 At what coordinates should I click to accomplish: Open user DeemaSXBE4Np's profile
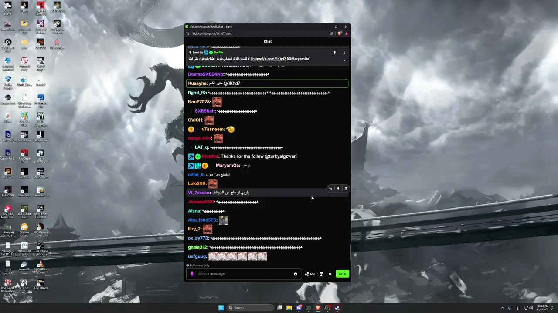pyautogui.click(x=205, y=74)
